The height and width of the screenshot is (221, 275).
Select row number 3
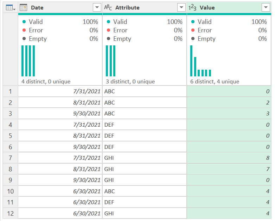point(10,113)
